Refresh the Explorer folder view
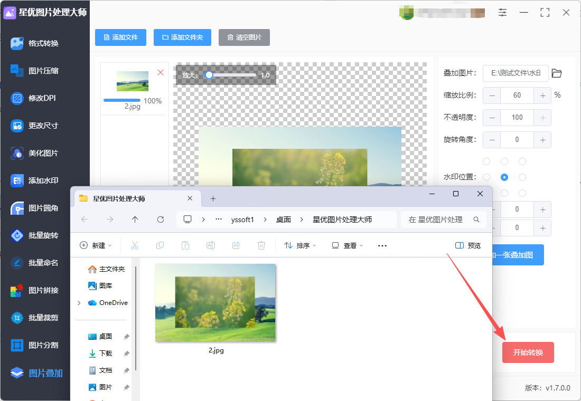Image resolution: width=581 pixels, height=401 pixels. tap(161, 219)
